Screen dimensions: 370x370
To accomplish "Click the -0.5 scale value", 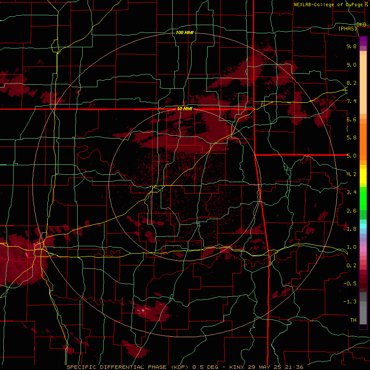I will [x=350, y=284].
